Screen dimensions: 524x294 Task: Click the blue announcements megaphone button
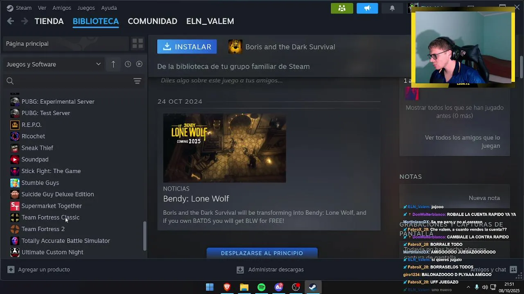coord(367,8)
